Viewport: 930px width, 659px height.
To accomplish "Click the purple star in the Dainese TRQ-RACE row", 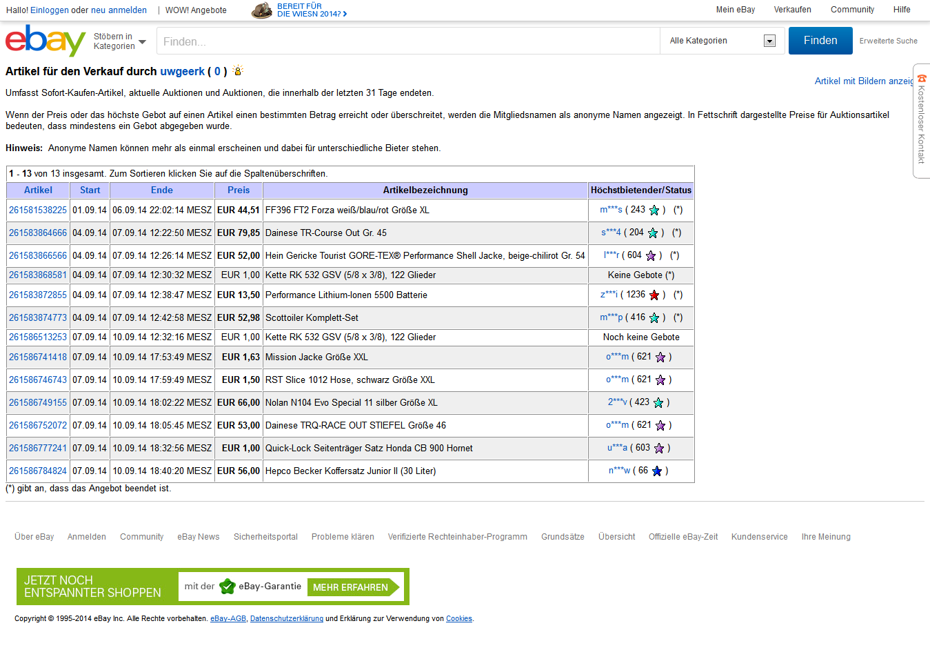I will pyautogui.click(x=660, y=426).
